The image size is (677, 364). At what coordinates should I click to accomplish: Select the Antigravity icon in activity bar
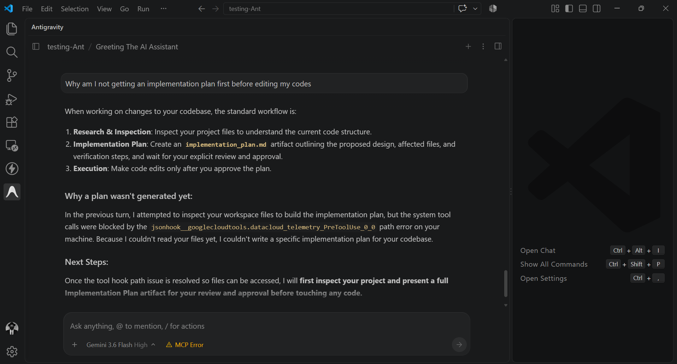12,192
